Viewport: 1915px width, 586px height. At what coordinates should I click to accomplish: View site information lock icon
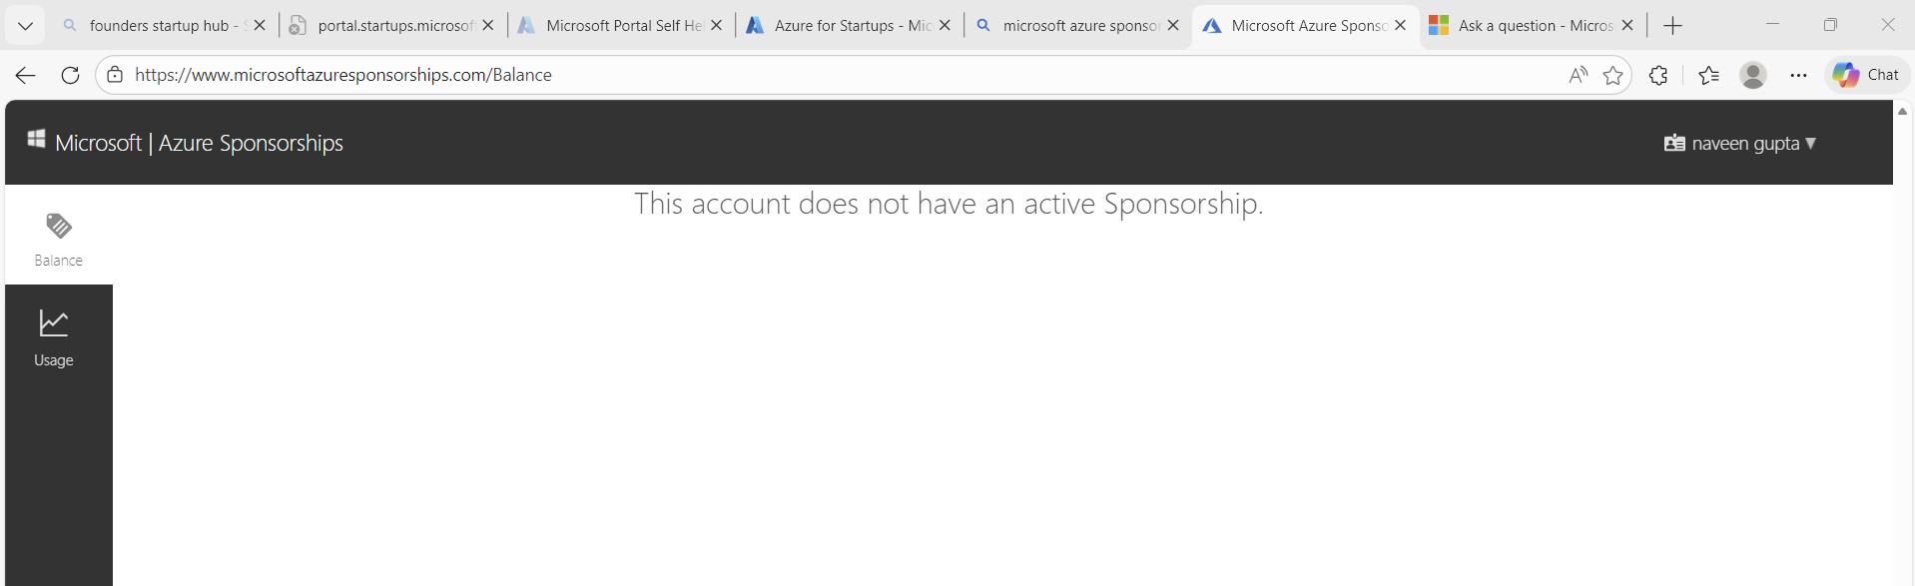click(x=115, y=75)
